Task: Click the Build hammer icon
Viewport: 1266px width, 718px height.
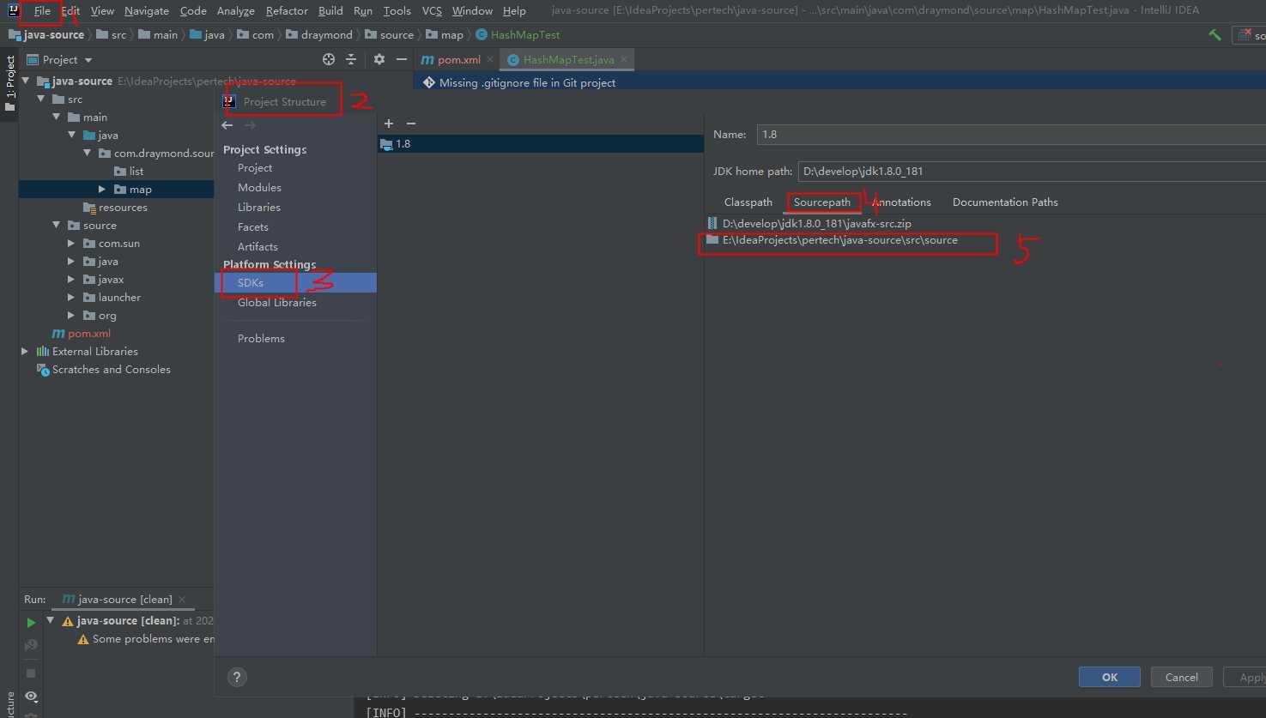Action: 1215,35
